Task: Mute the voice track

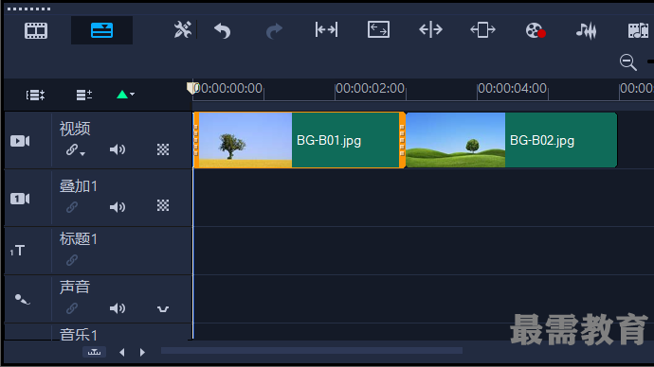Action: tap(118, 308)
